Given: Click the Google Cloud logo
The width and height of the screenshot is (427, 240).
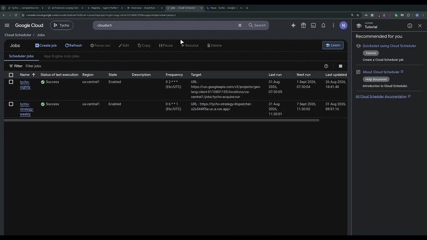Looking at the screenshot, I should coord(29,25).
